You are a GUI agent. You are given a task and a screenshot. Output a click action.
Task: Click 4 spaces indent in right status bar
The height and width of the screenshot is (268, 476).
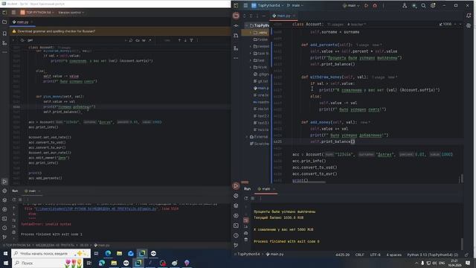pos(394,255)
